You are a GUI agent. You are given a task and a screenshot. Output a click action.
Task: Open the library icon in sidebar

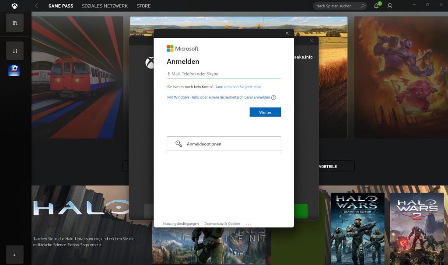tap(15, 23)
